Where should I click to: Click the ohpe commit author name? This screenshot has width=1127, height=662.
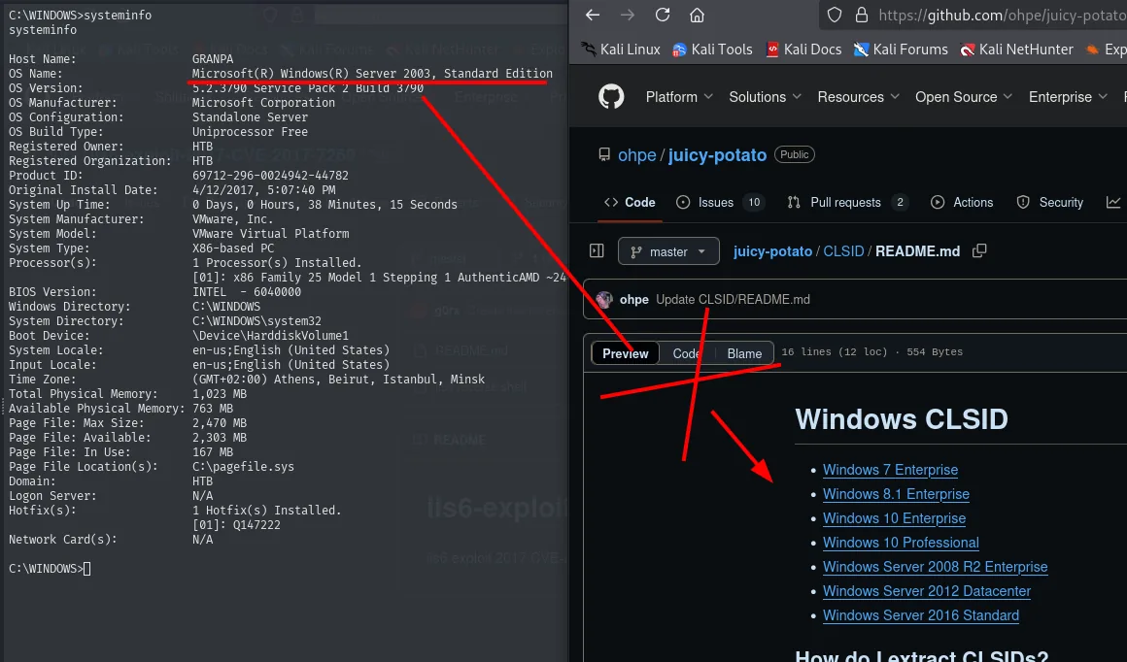633,299
